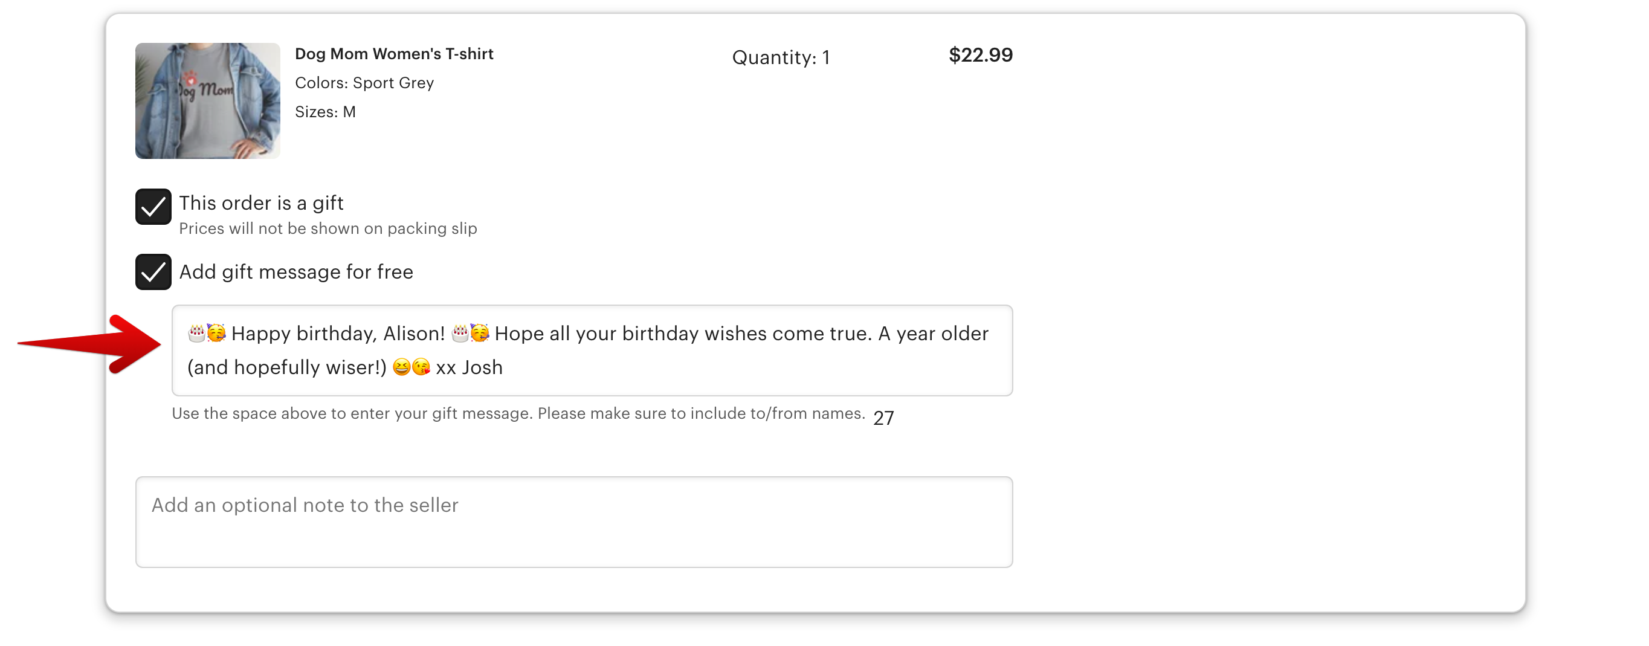Click the checkmark icon beside This order is a gift
1649x646 pixels.
(153, 206)
